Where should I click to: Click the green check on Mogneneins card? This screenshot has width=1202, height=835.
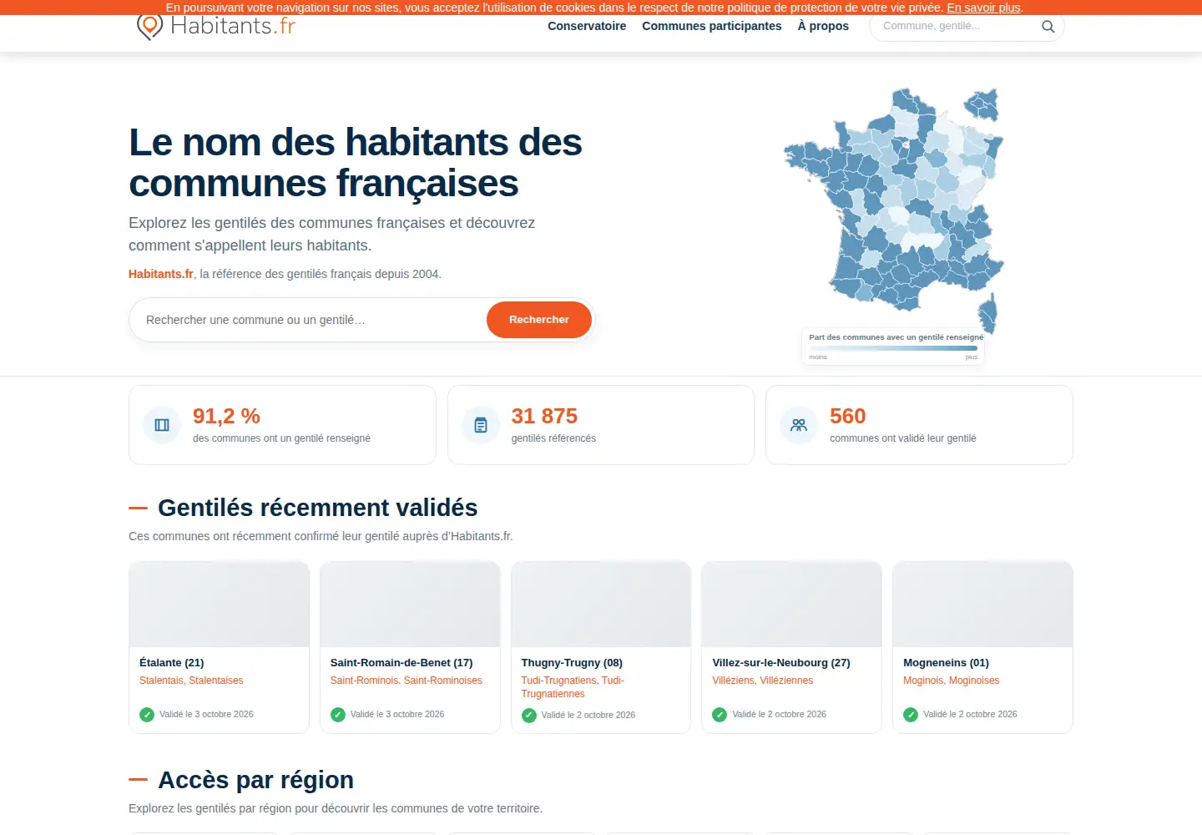(x=911, y=715)
